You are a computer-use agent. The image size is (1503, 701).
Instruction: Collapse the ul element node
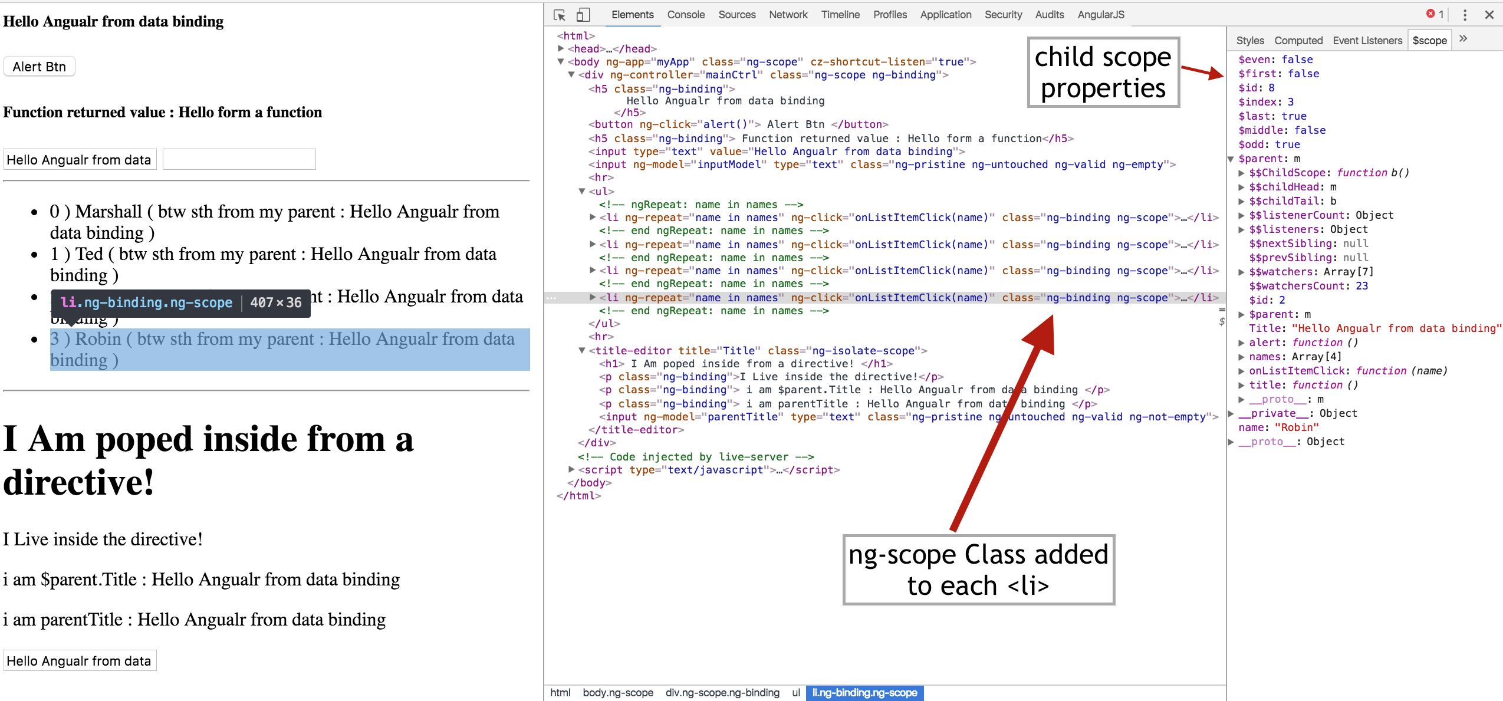point(582,191)
